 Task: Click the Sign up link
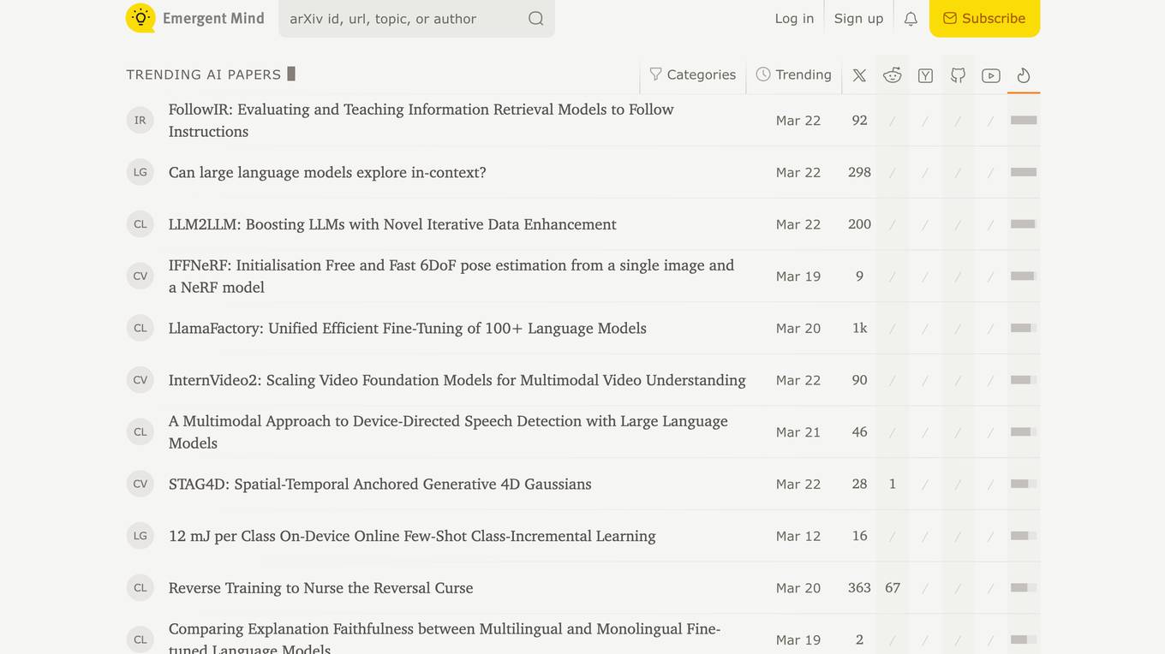point(858,19)
